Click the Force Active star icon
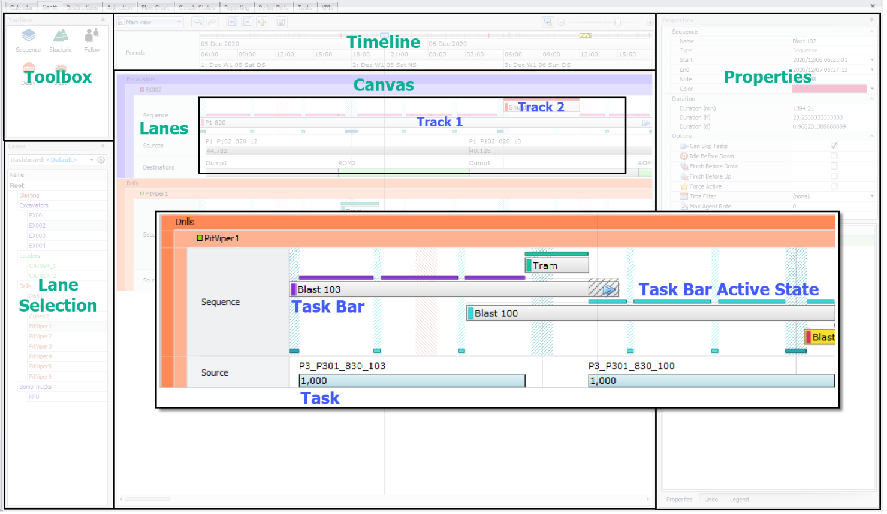The image size is (887, 514). [x=684, y=186]
